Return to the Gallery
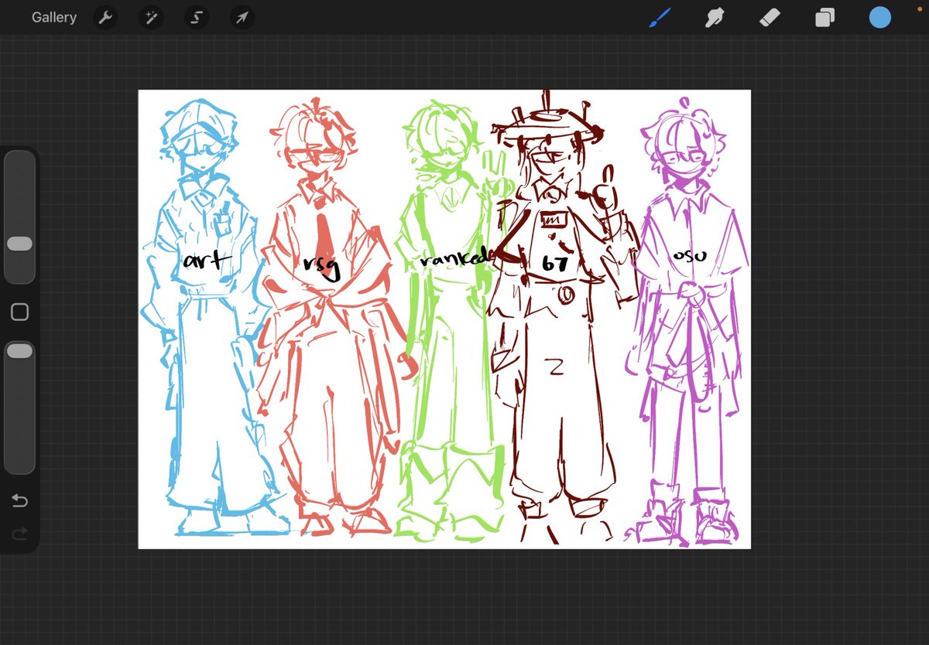 click(x=54, y=17)
